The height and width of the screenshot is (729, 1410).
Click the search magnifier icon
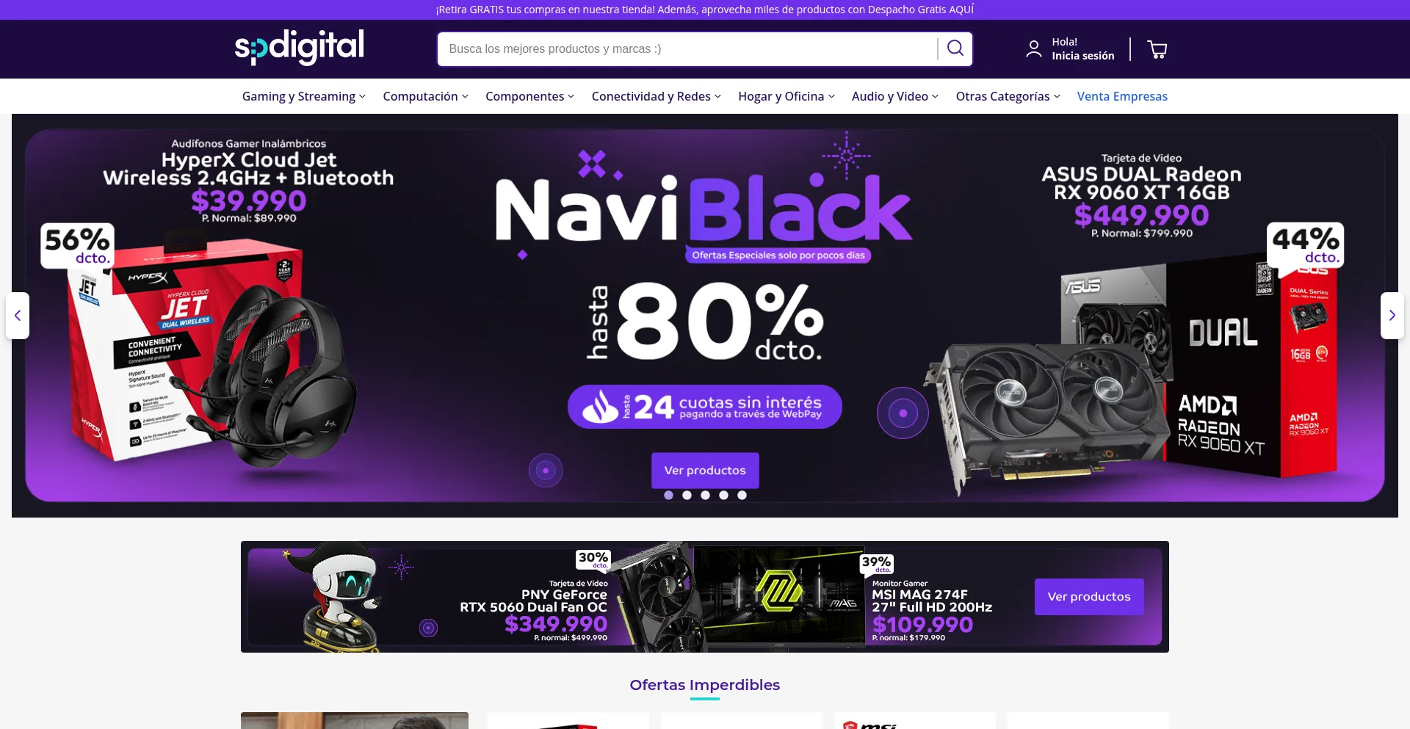click(x=955, y=48)
